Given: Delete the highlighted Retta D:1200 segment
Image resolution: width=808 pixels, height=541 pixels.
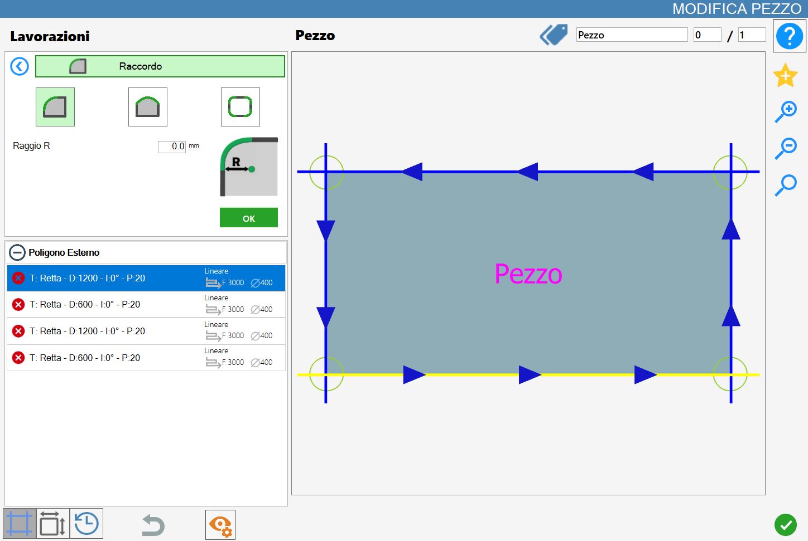Looking at the screenshot, I should click(x=18, y=278).
